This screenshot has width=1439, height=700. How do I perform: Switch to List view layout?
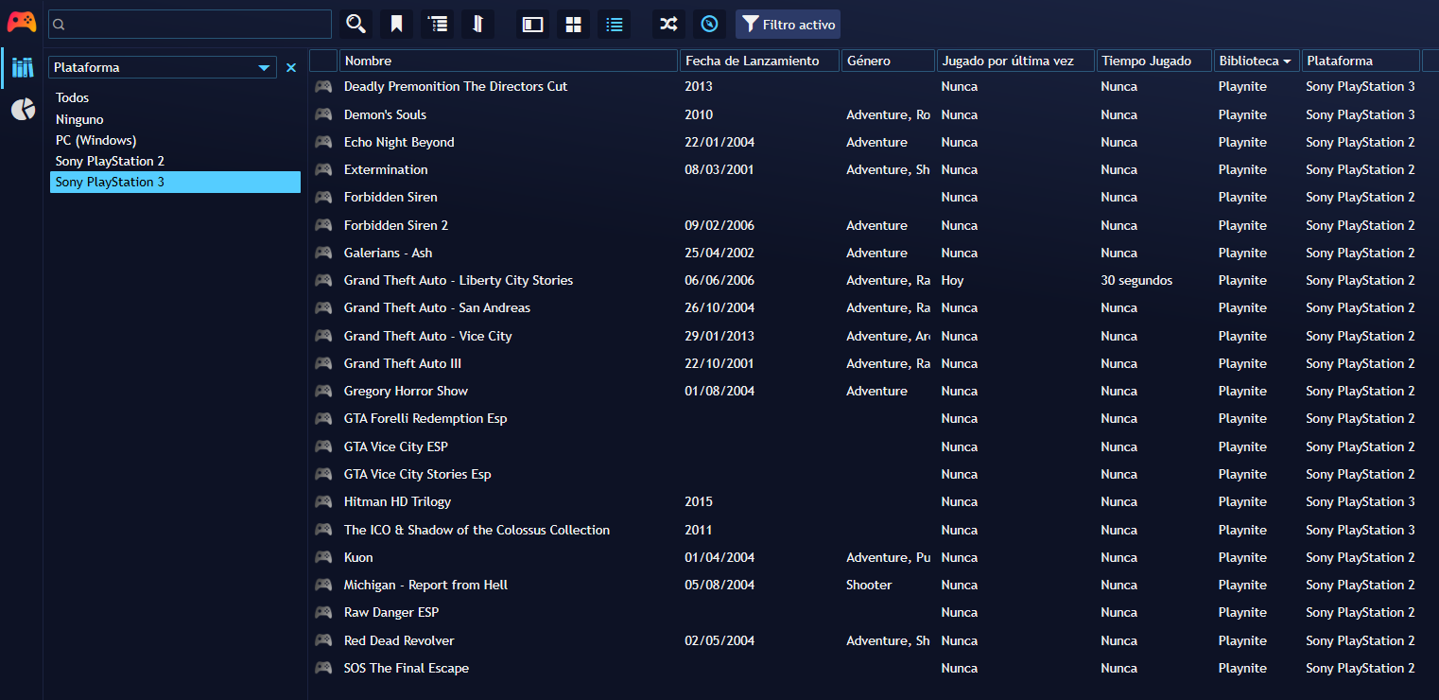(x=614, y=25)
